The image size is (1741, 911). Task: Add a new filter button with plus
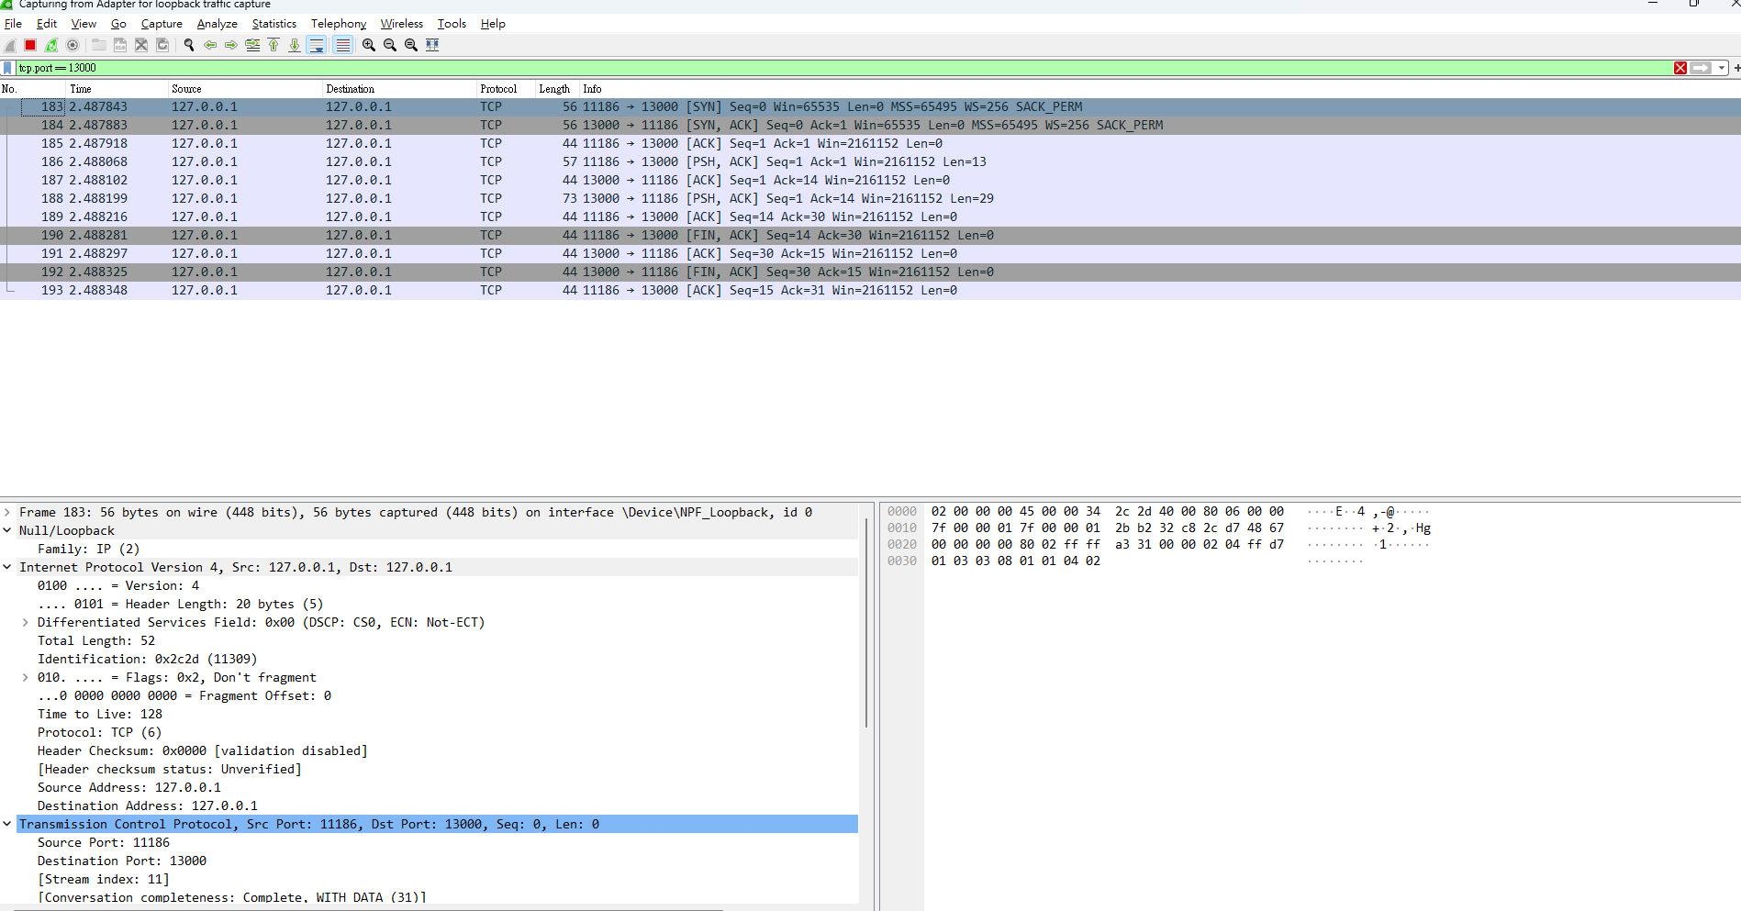point(1735,68)
